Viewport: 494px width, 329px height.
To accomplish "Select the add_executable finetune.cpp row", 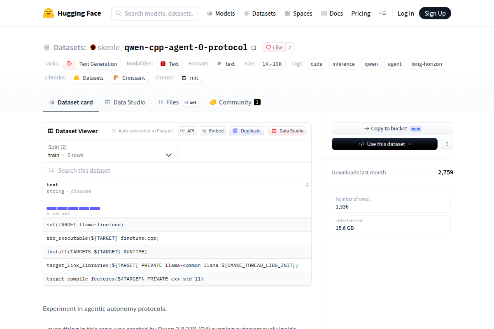I will click(x=177, y=238).
